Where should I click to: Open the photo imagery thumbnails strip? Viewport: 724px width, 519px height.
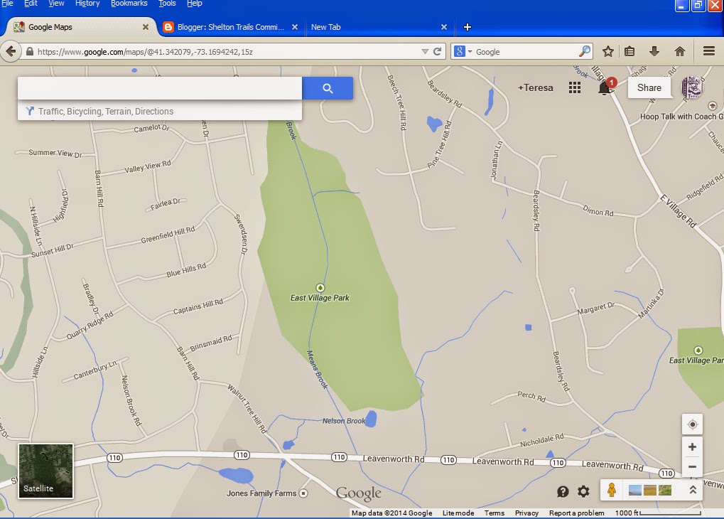click(x=650, y=490)
